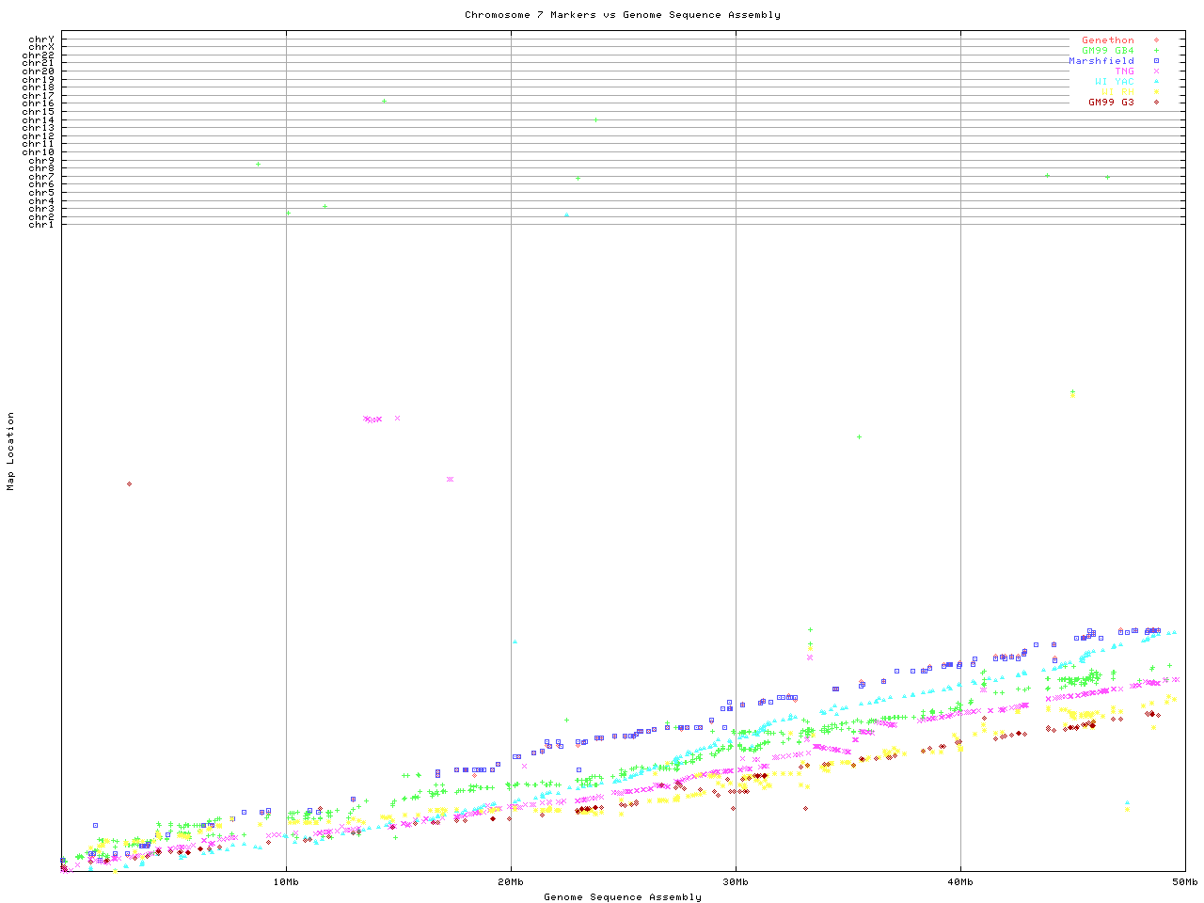This screenshot has height=903, width=1204.
Task: Click the 10Mb x-axis tick label
Action: [286, 881]
